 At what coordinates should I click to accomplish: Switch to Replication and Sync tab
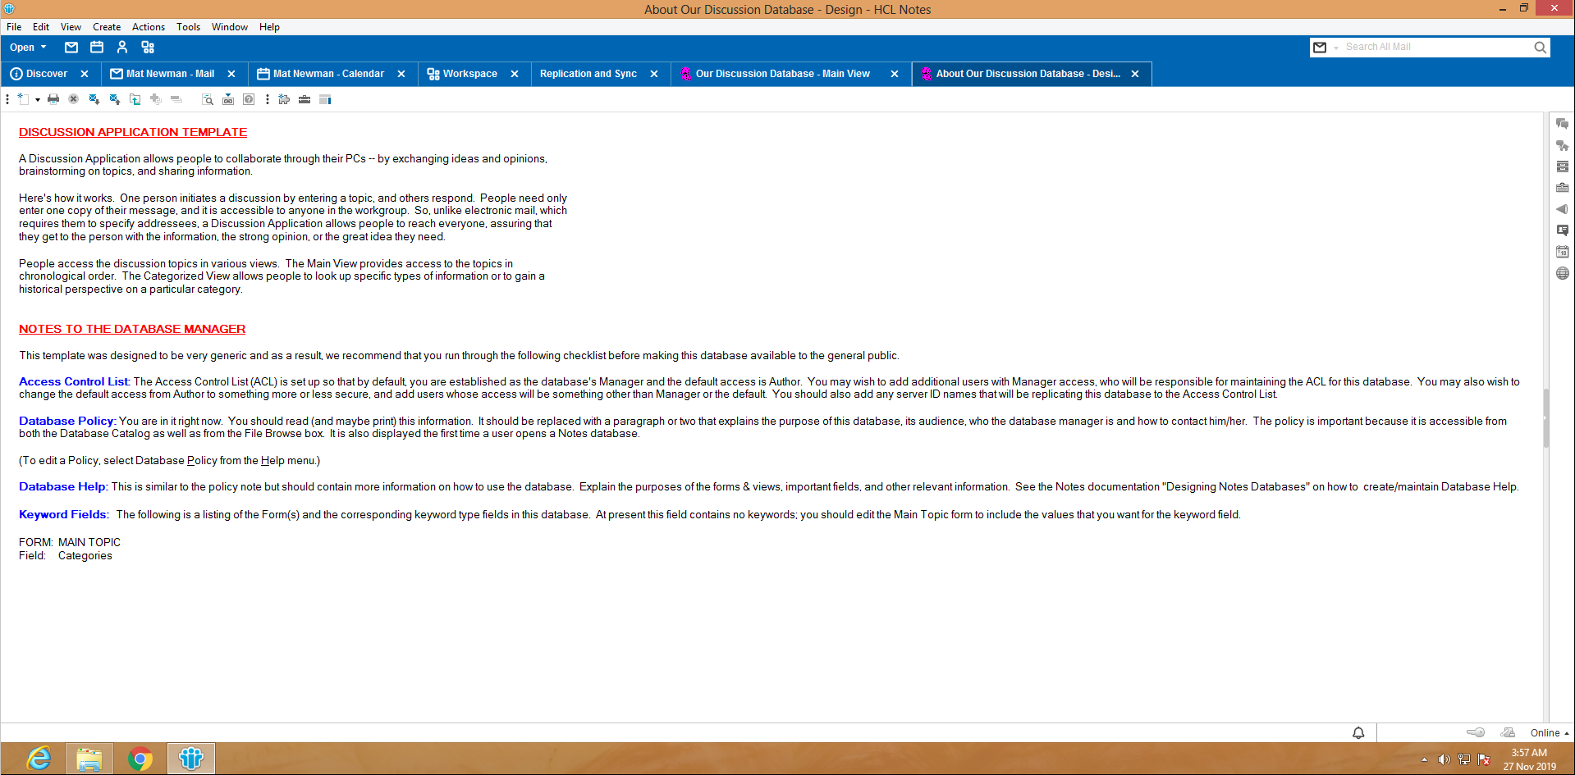(x=588, y=74)
